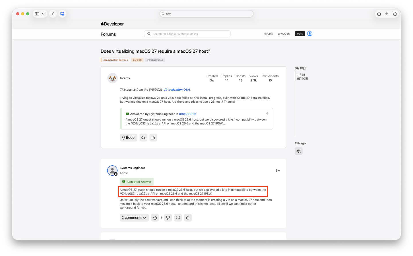Open torarnv's dog avatar

tap(112, 78)
